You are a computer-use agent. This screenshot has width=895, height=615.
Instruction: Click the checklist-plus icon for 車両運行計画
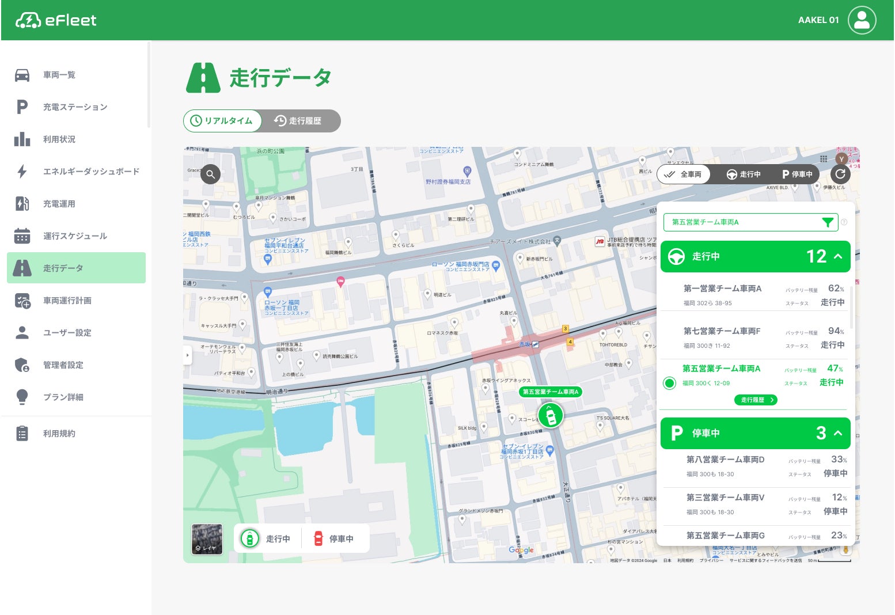(22, 301)
